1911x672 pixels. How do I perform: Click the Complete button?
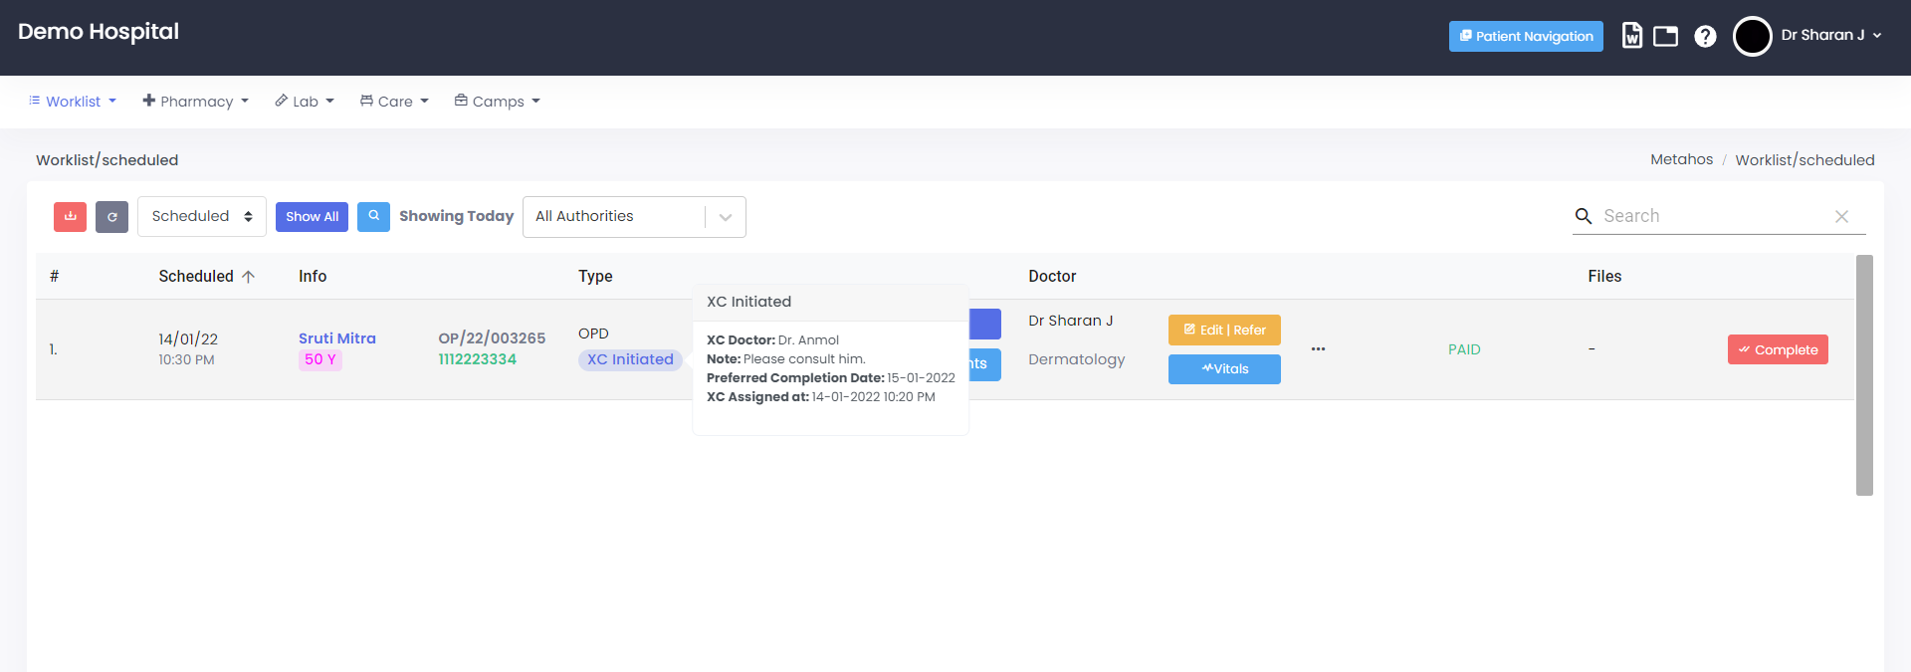(x=1778, y=349)
